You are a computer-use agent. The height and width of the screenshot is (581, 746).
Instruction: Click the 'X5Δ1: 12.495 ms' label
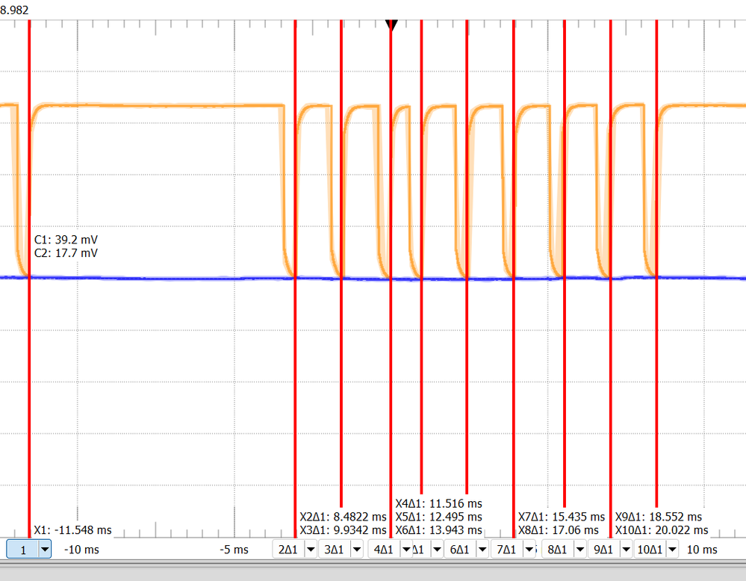tap(438, 517)
